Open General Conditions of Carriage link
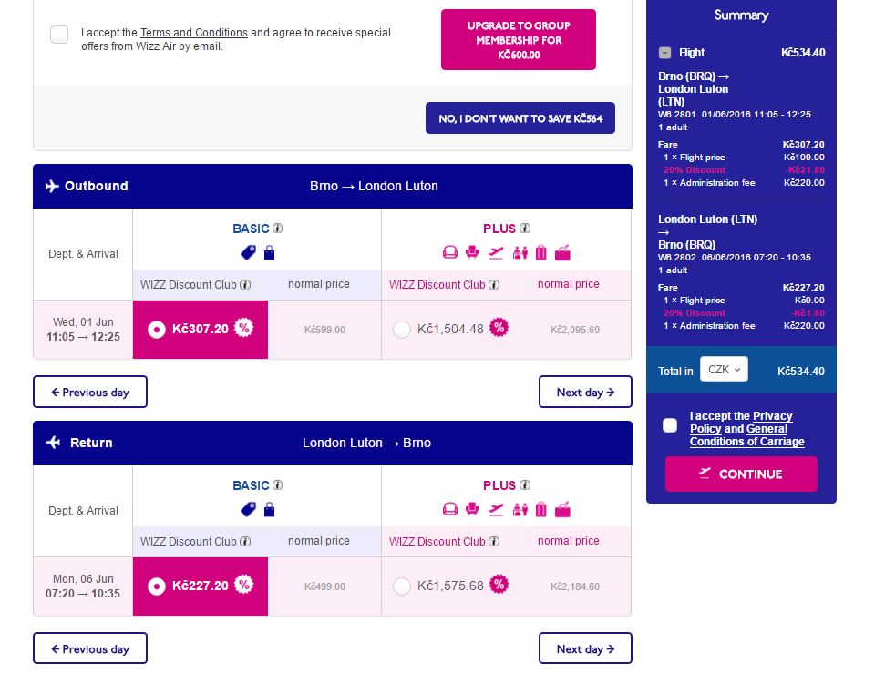The width and height of the screenshot is (885, 673). point(746,442)
